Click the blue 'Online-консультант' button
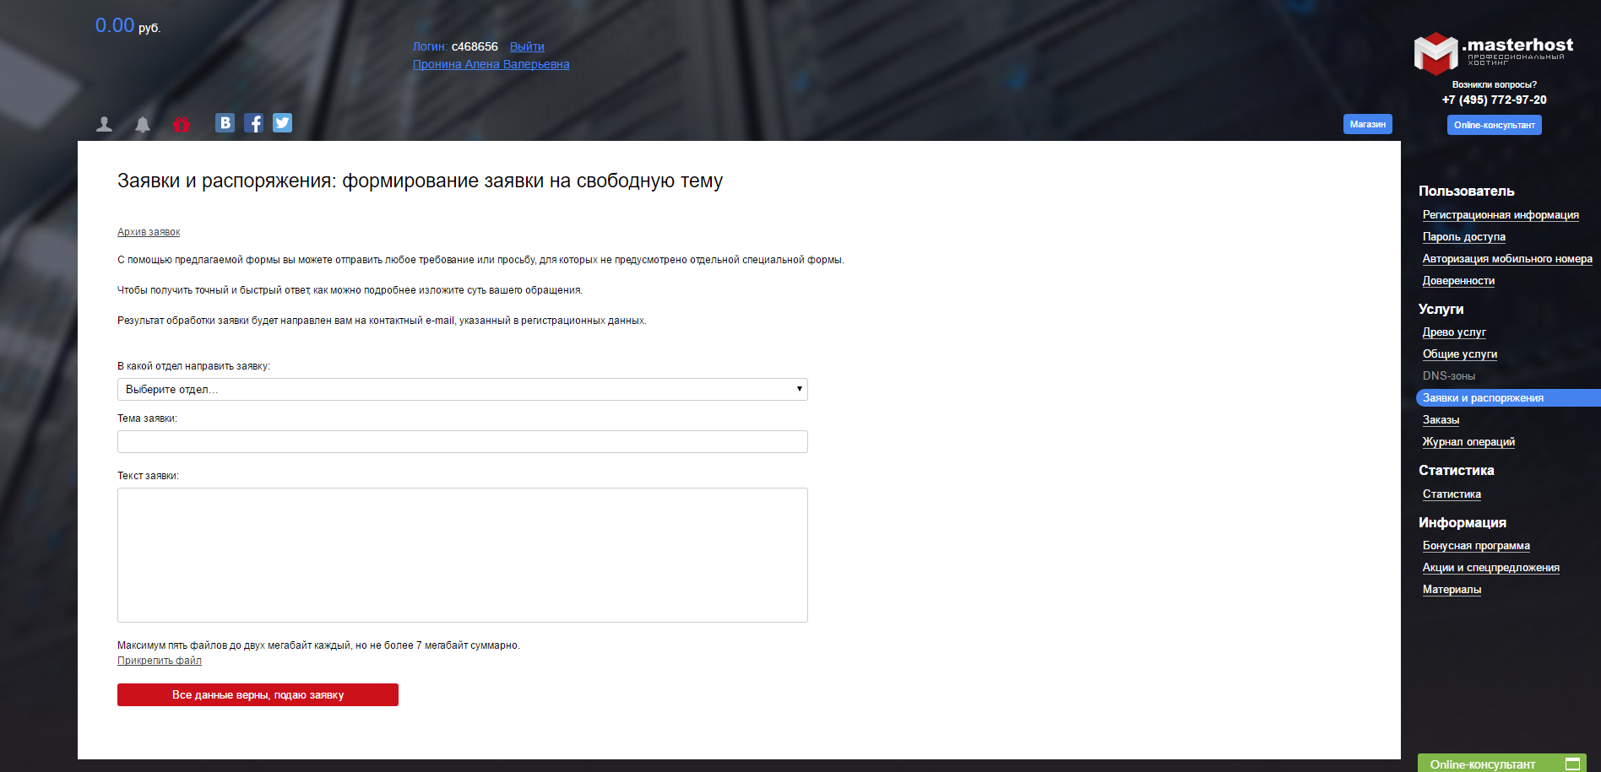 [x=1495, y=125]
